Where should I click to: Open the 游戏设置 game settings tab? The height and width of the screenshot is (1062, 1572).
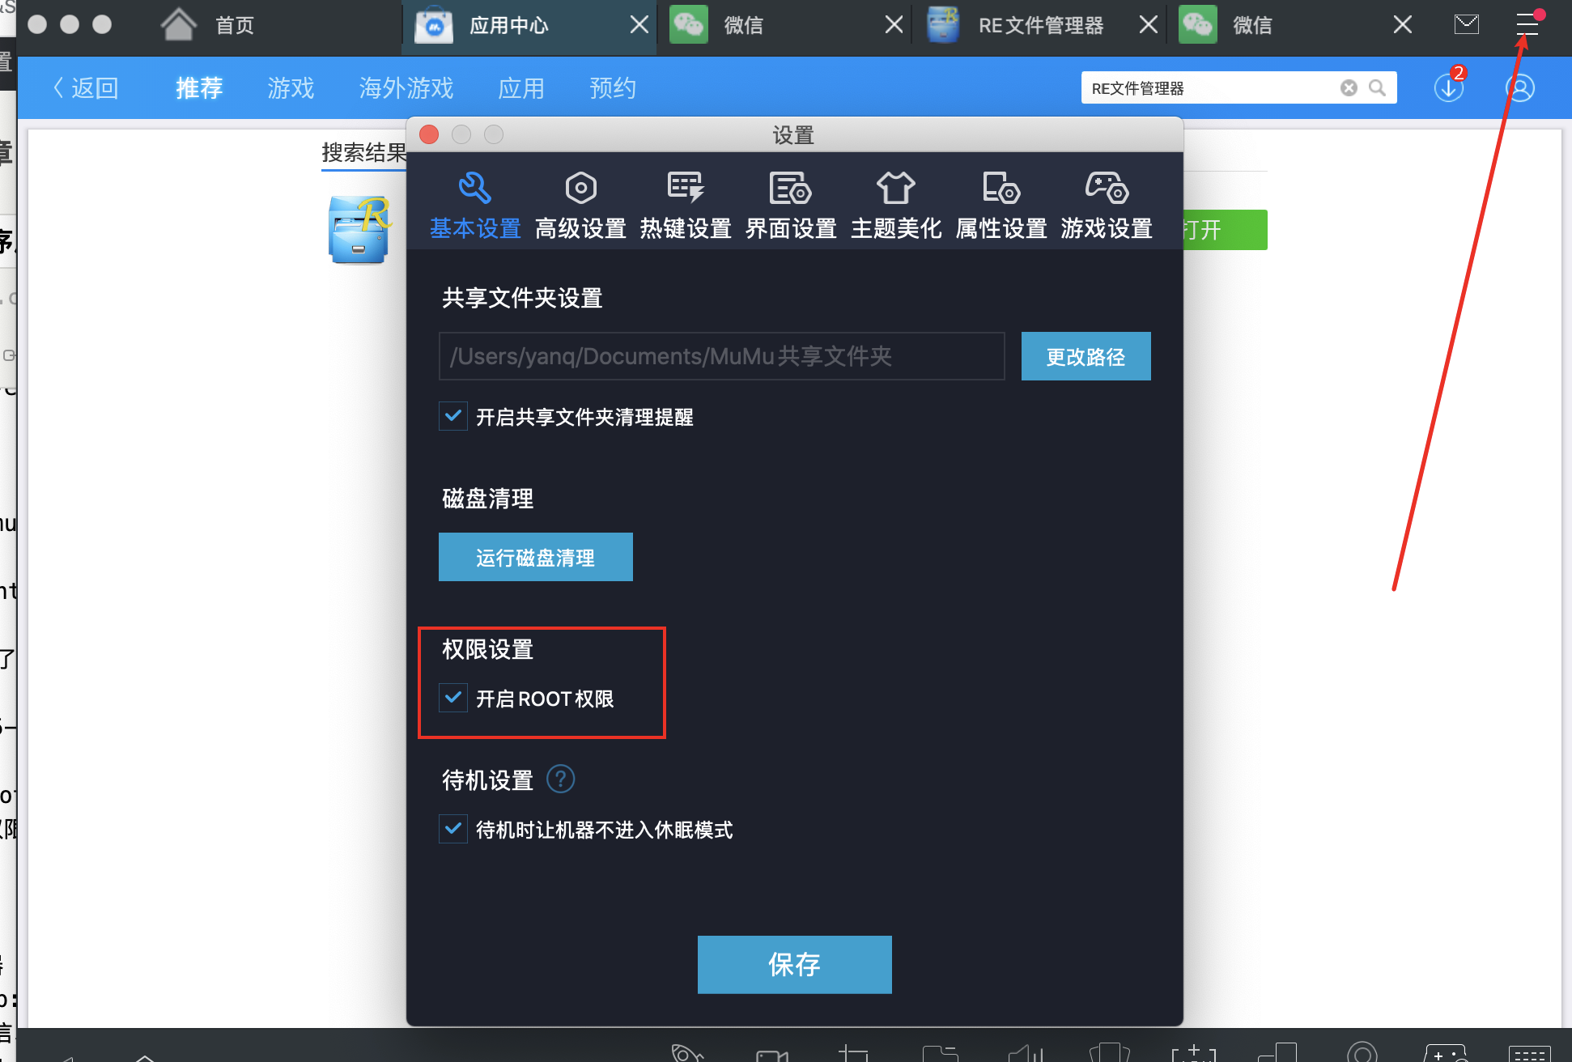click(1107, 206)
